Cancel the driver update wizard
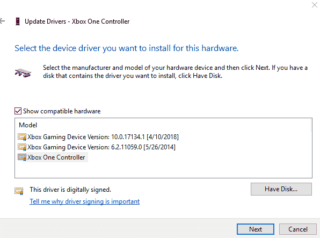 point(298,229)
